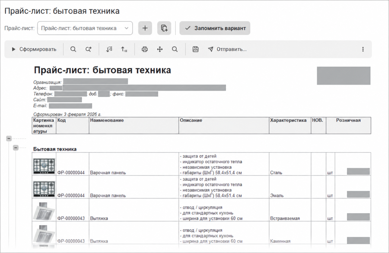Save the report with the diskette icon
This screenshot has width=389, height=253.
tap(195, 49)
